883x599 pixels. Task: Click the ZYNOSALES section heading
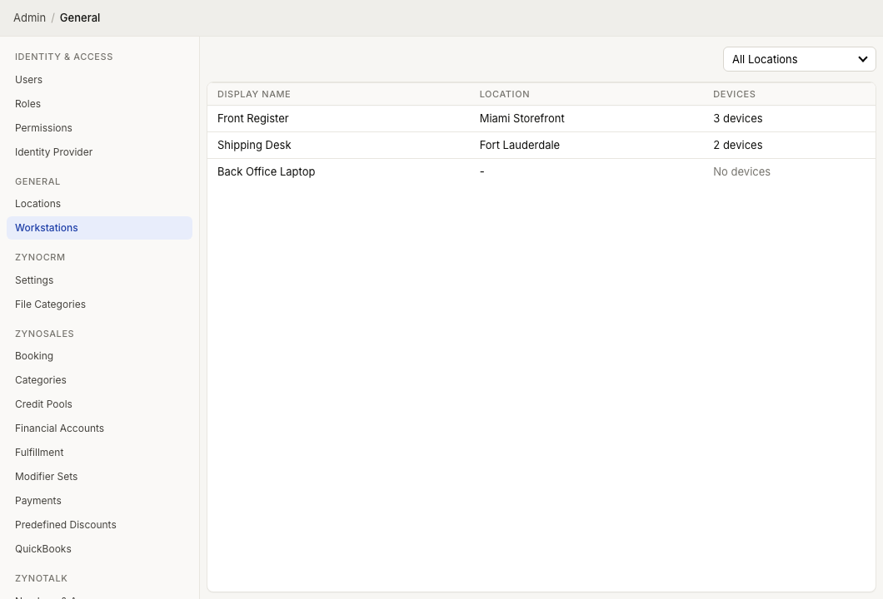click(44, 334)
